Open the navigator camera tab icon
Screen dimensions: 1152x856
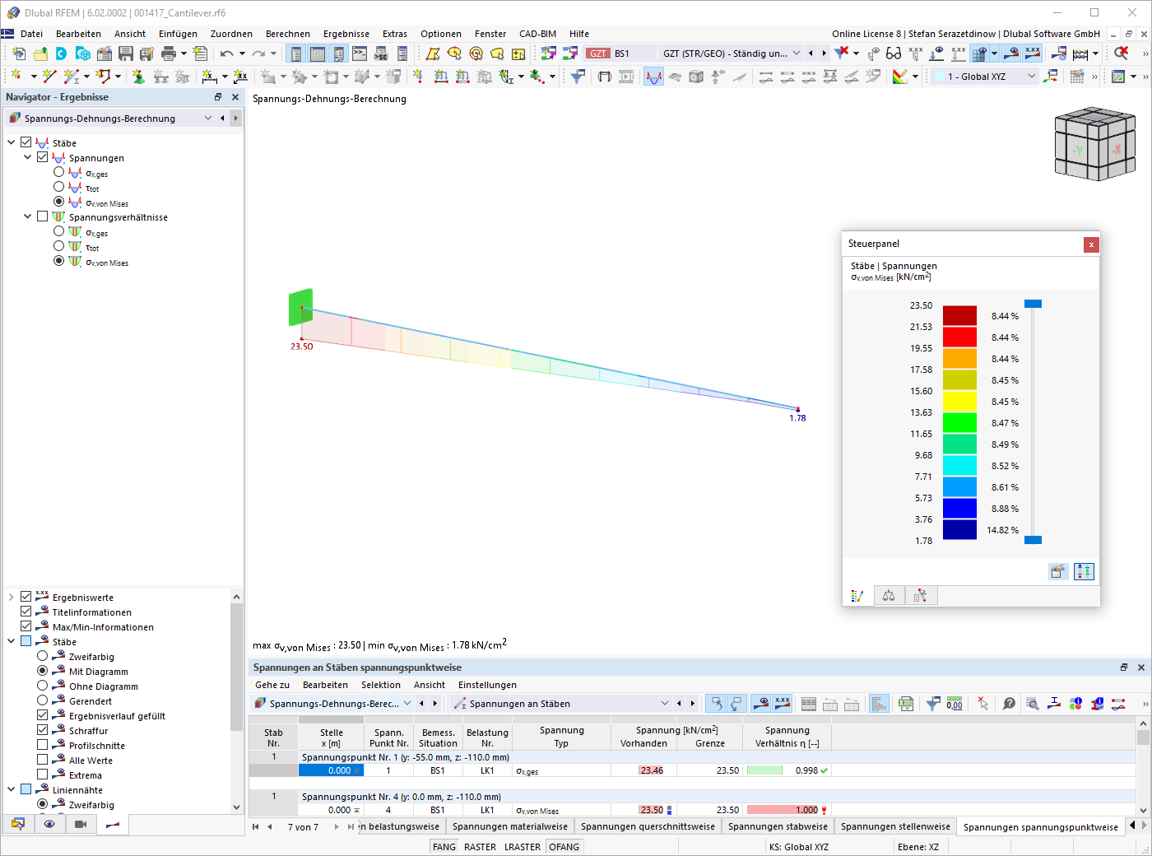(x=81, y=824)
